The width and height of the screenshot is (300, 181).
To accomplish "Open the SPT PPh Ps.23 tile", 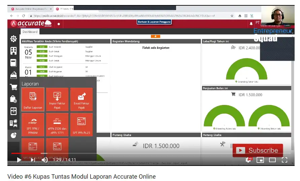I will click(81, 125).
